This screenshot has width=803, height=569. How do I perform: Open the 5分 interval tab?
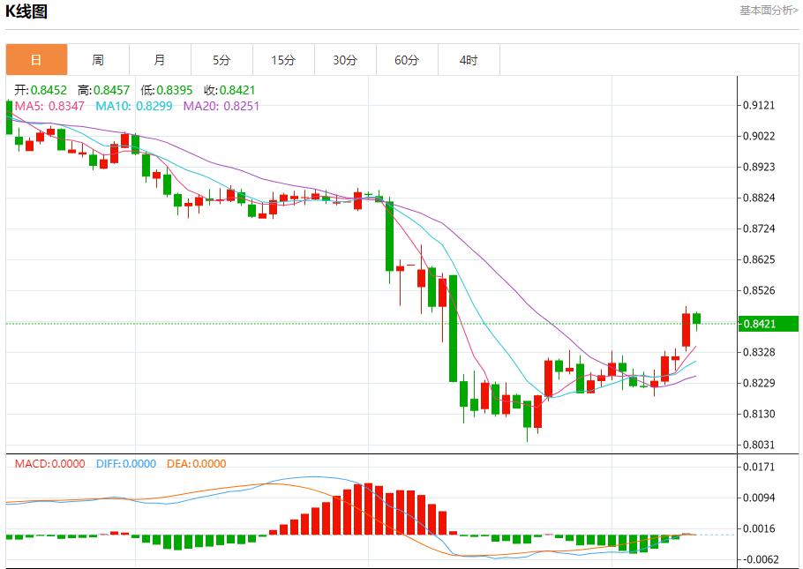(221, 60)
